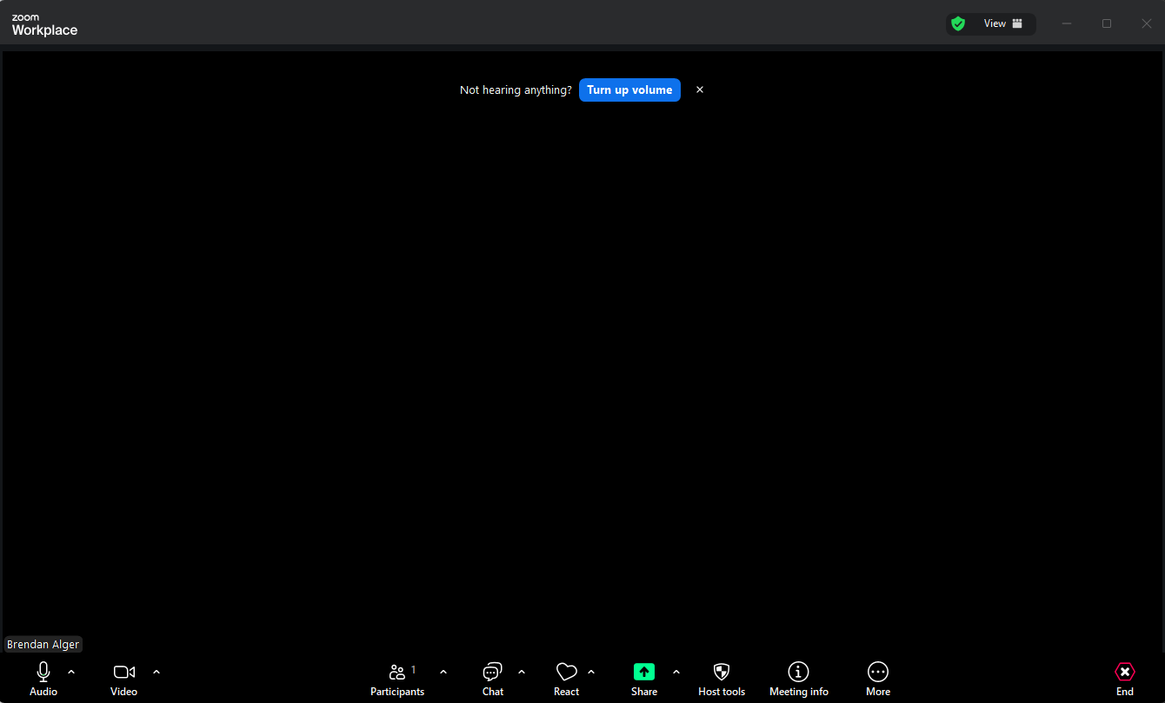The height and width of the screenshot is (703, 1165).
Task: Click the green security shield icon
Action: 958,23
